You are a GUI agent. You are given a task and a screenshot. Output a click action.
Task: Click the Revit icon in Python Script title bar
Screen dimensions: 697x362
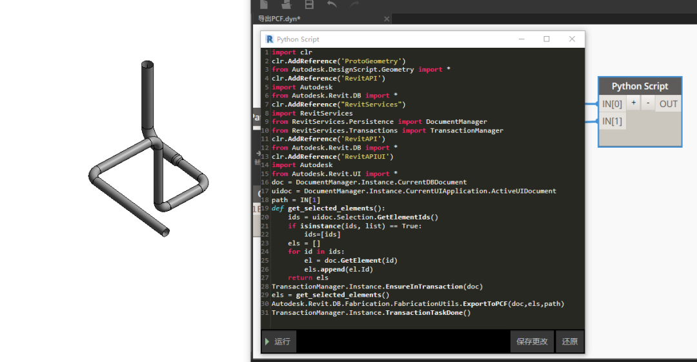(269, 39)
